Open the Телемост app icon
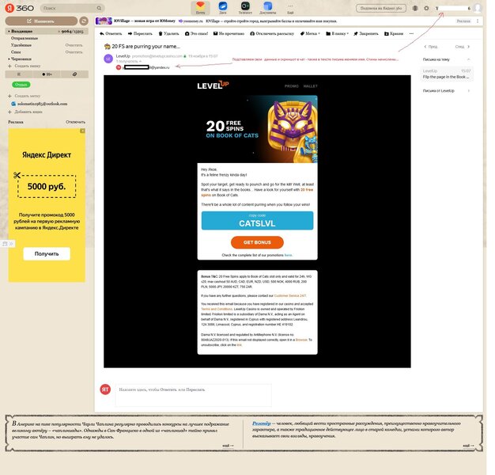This screenshot has height=475, width=495. tap(245, 7)
